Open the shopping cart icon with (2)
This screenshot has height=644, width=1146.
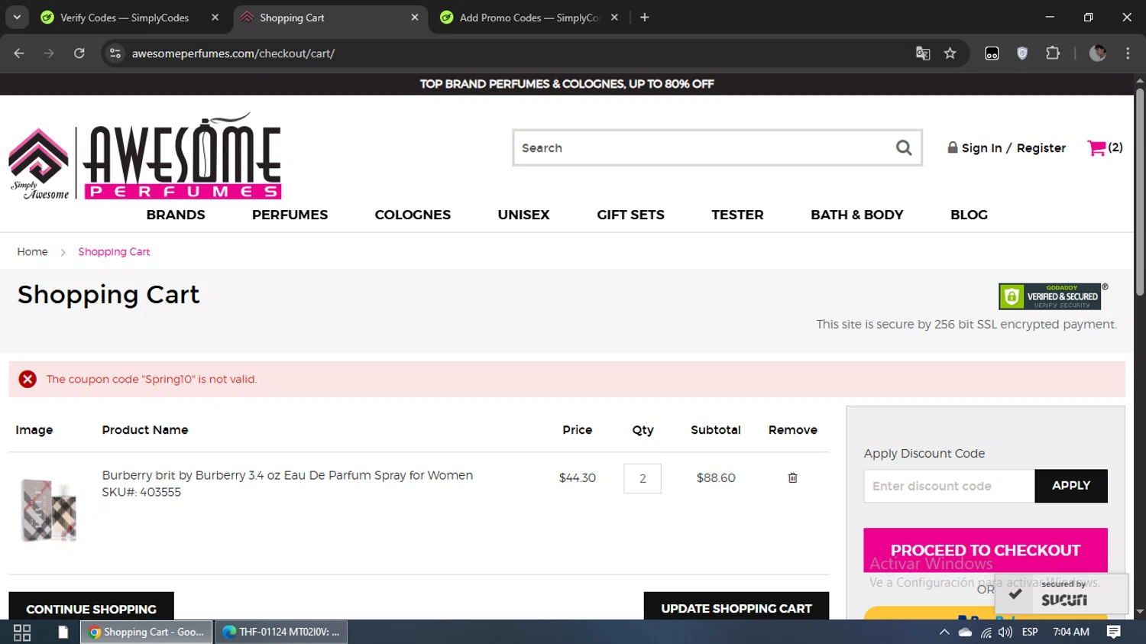pos(1105,147)
